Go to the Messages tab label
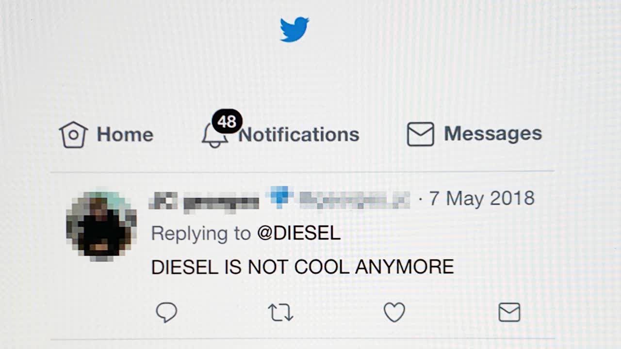621x349 pixels. pos(493,133)
